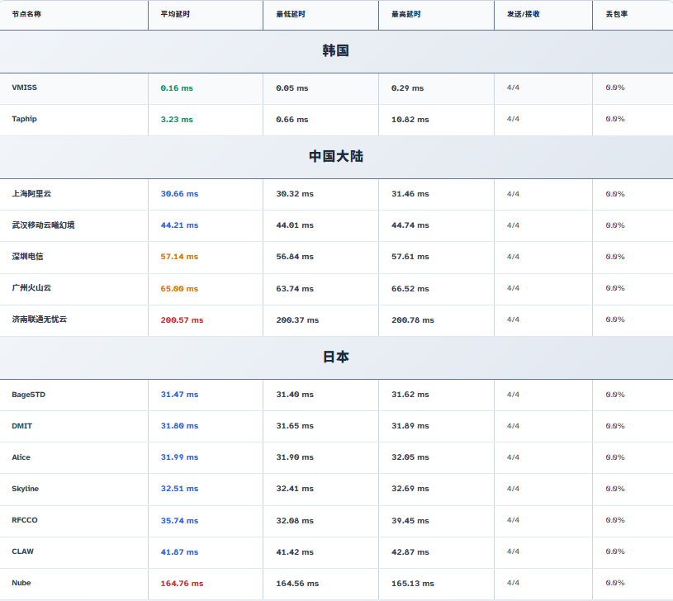
Task: Collapse the 韩国 region section header
Action: pos(336,51)
